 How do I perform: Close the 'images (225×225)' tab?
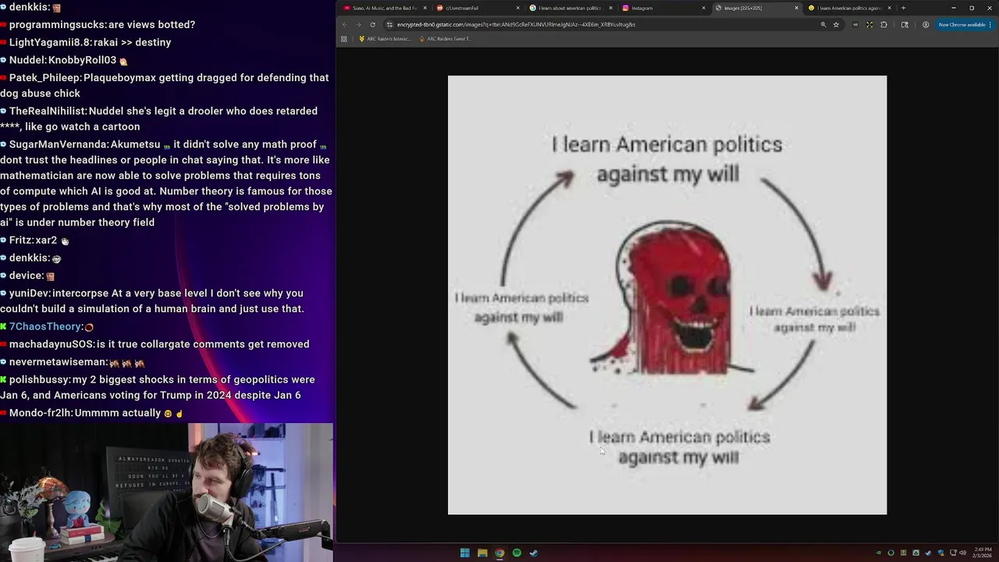click(796, 8)
